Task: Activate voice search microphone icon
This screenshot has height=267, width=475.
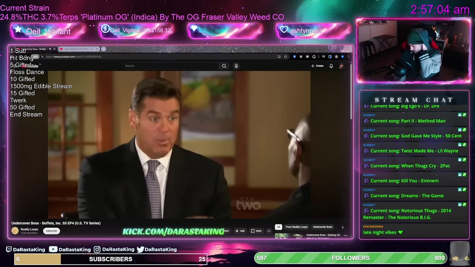Action: (x=236, y=66)
